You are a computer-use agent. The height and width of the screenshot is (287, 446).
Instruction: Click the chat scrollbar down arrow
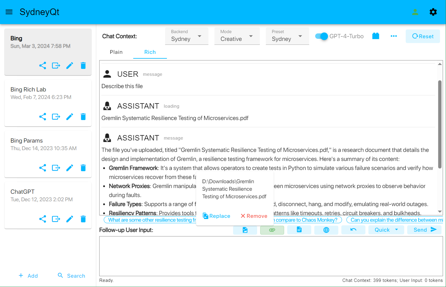coord(440,212)
